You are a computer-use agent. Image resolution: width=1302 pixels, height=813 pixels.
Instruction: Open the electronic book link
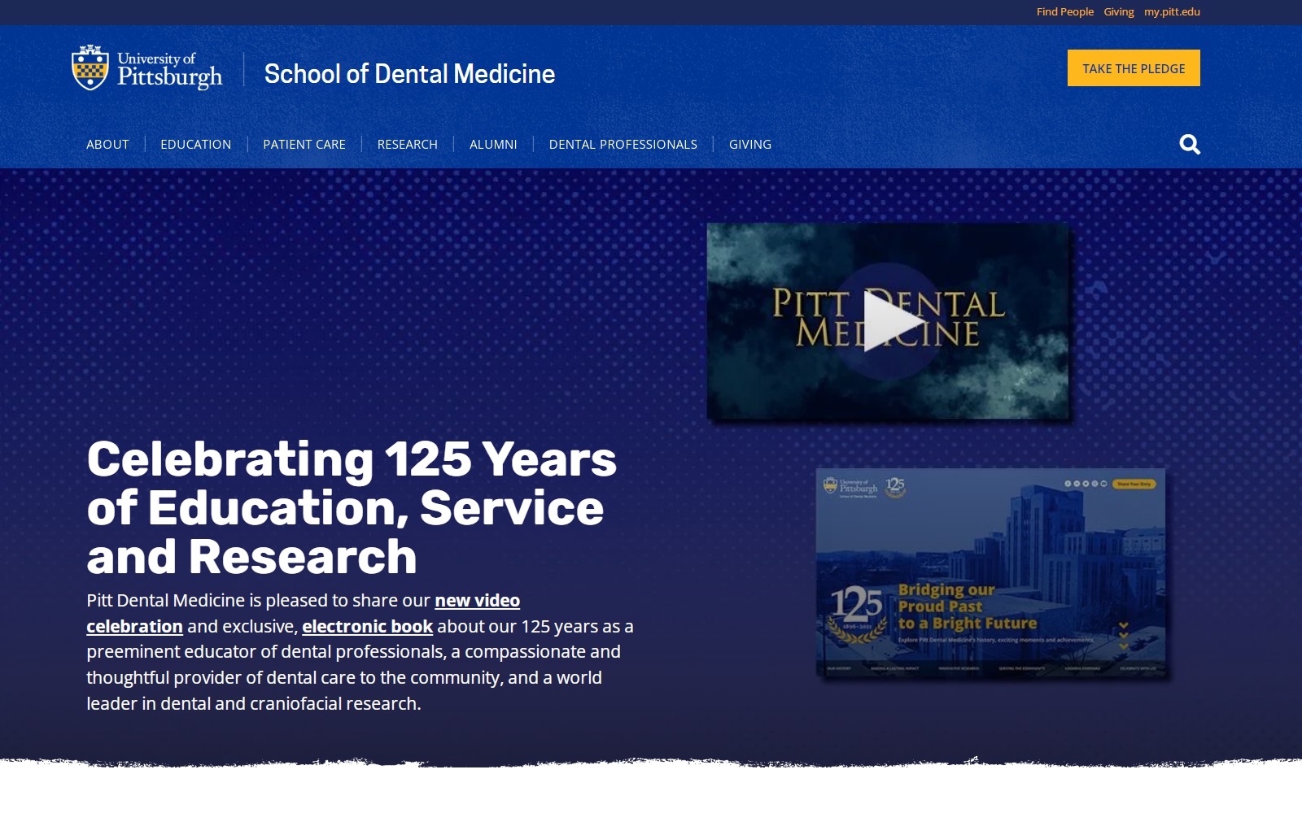[368, 626]
